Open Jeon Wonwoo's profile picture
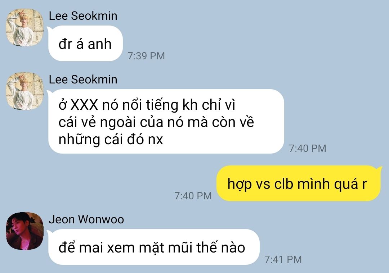389x273 pixels. point(24,231)
